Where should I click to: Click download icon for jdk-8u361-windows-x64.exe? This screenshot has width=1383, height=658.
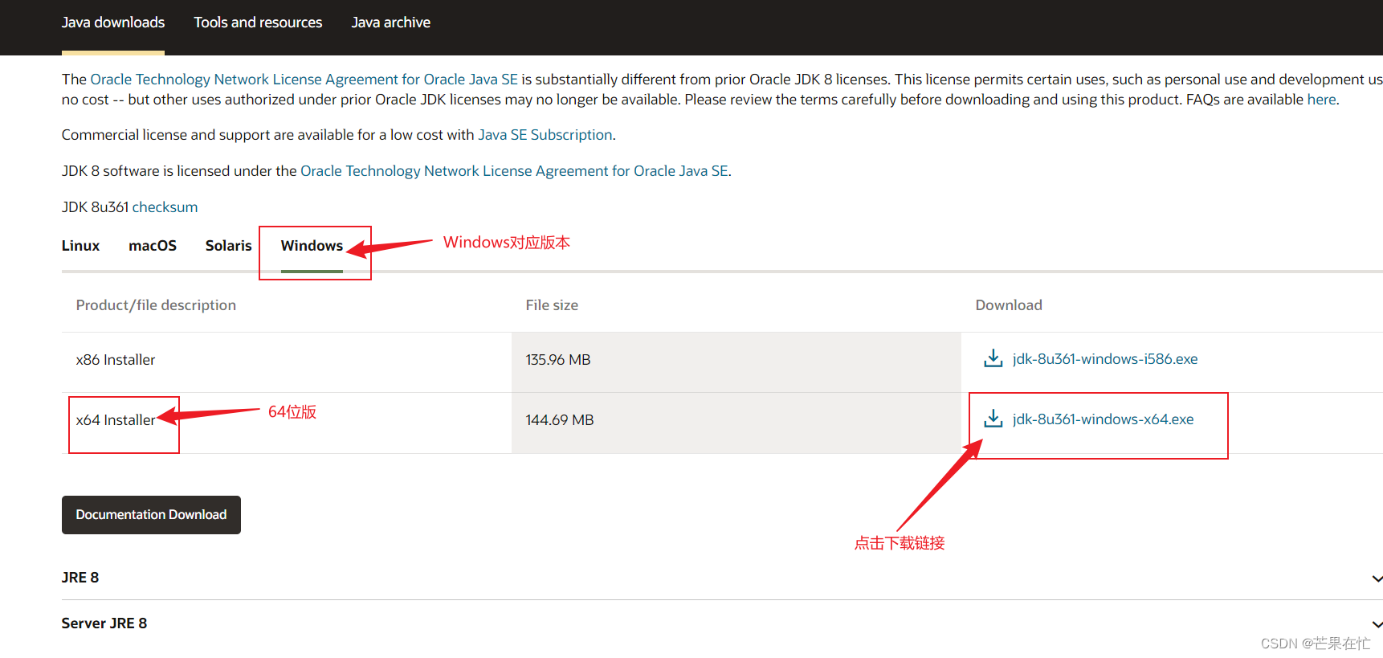[993, 419]
